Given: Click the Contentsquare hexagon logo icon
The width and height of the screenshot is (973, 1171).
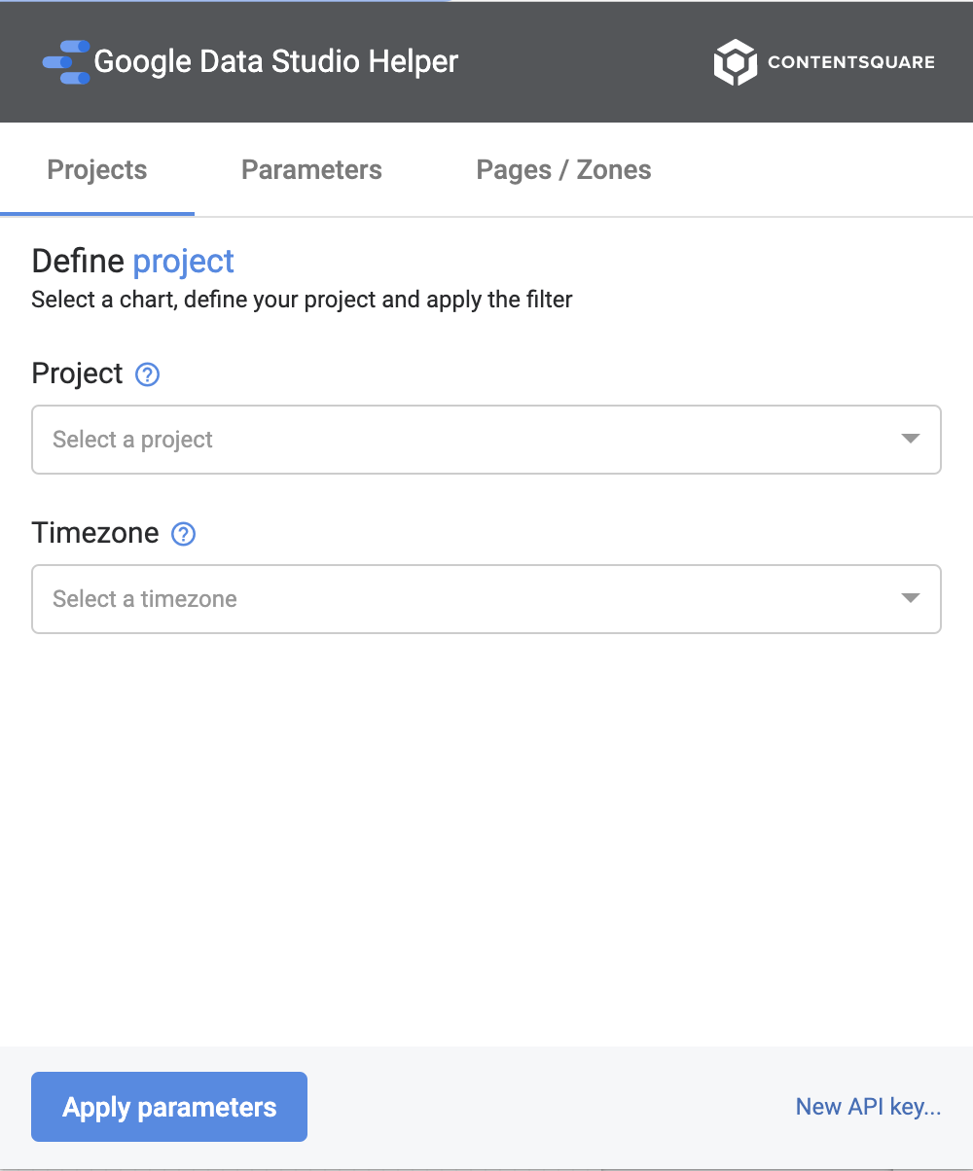Looking at the screenshot, I should tap(735, 62).
